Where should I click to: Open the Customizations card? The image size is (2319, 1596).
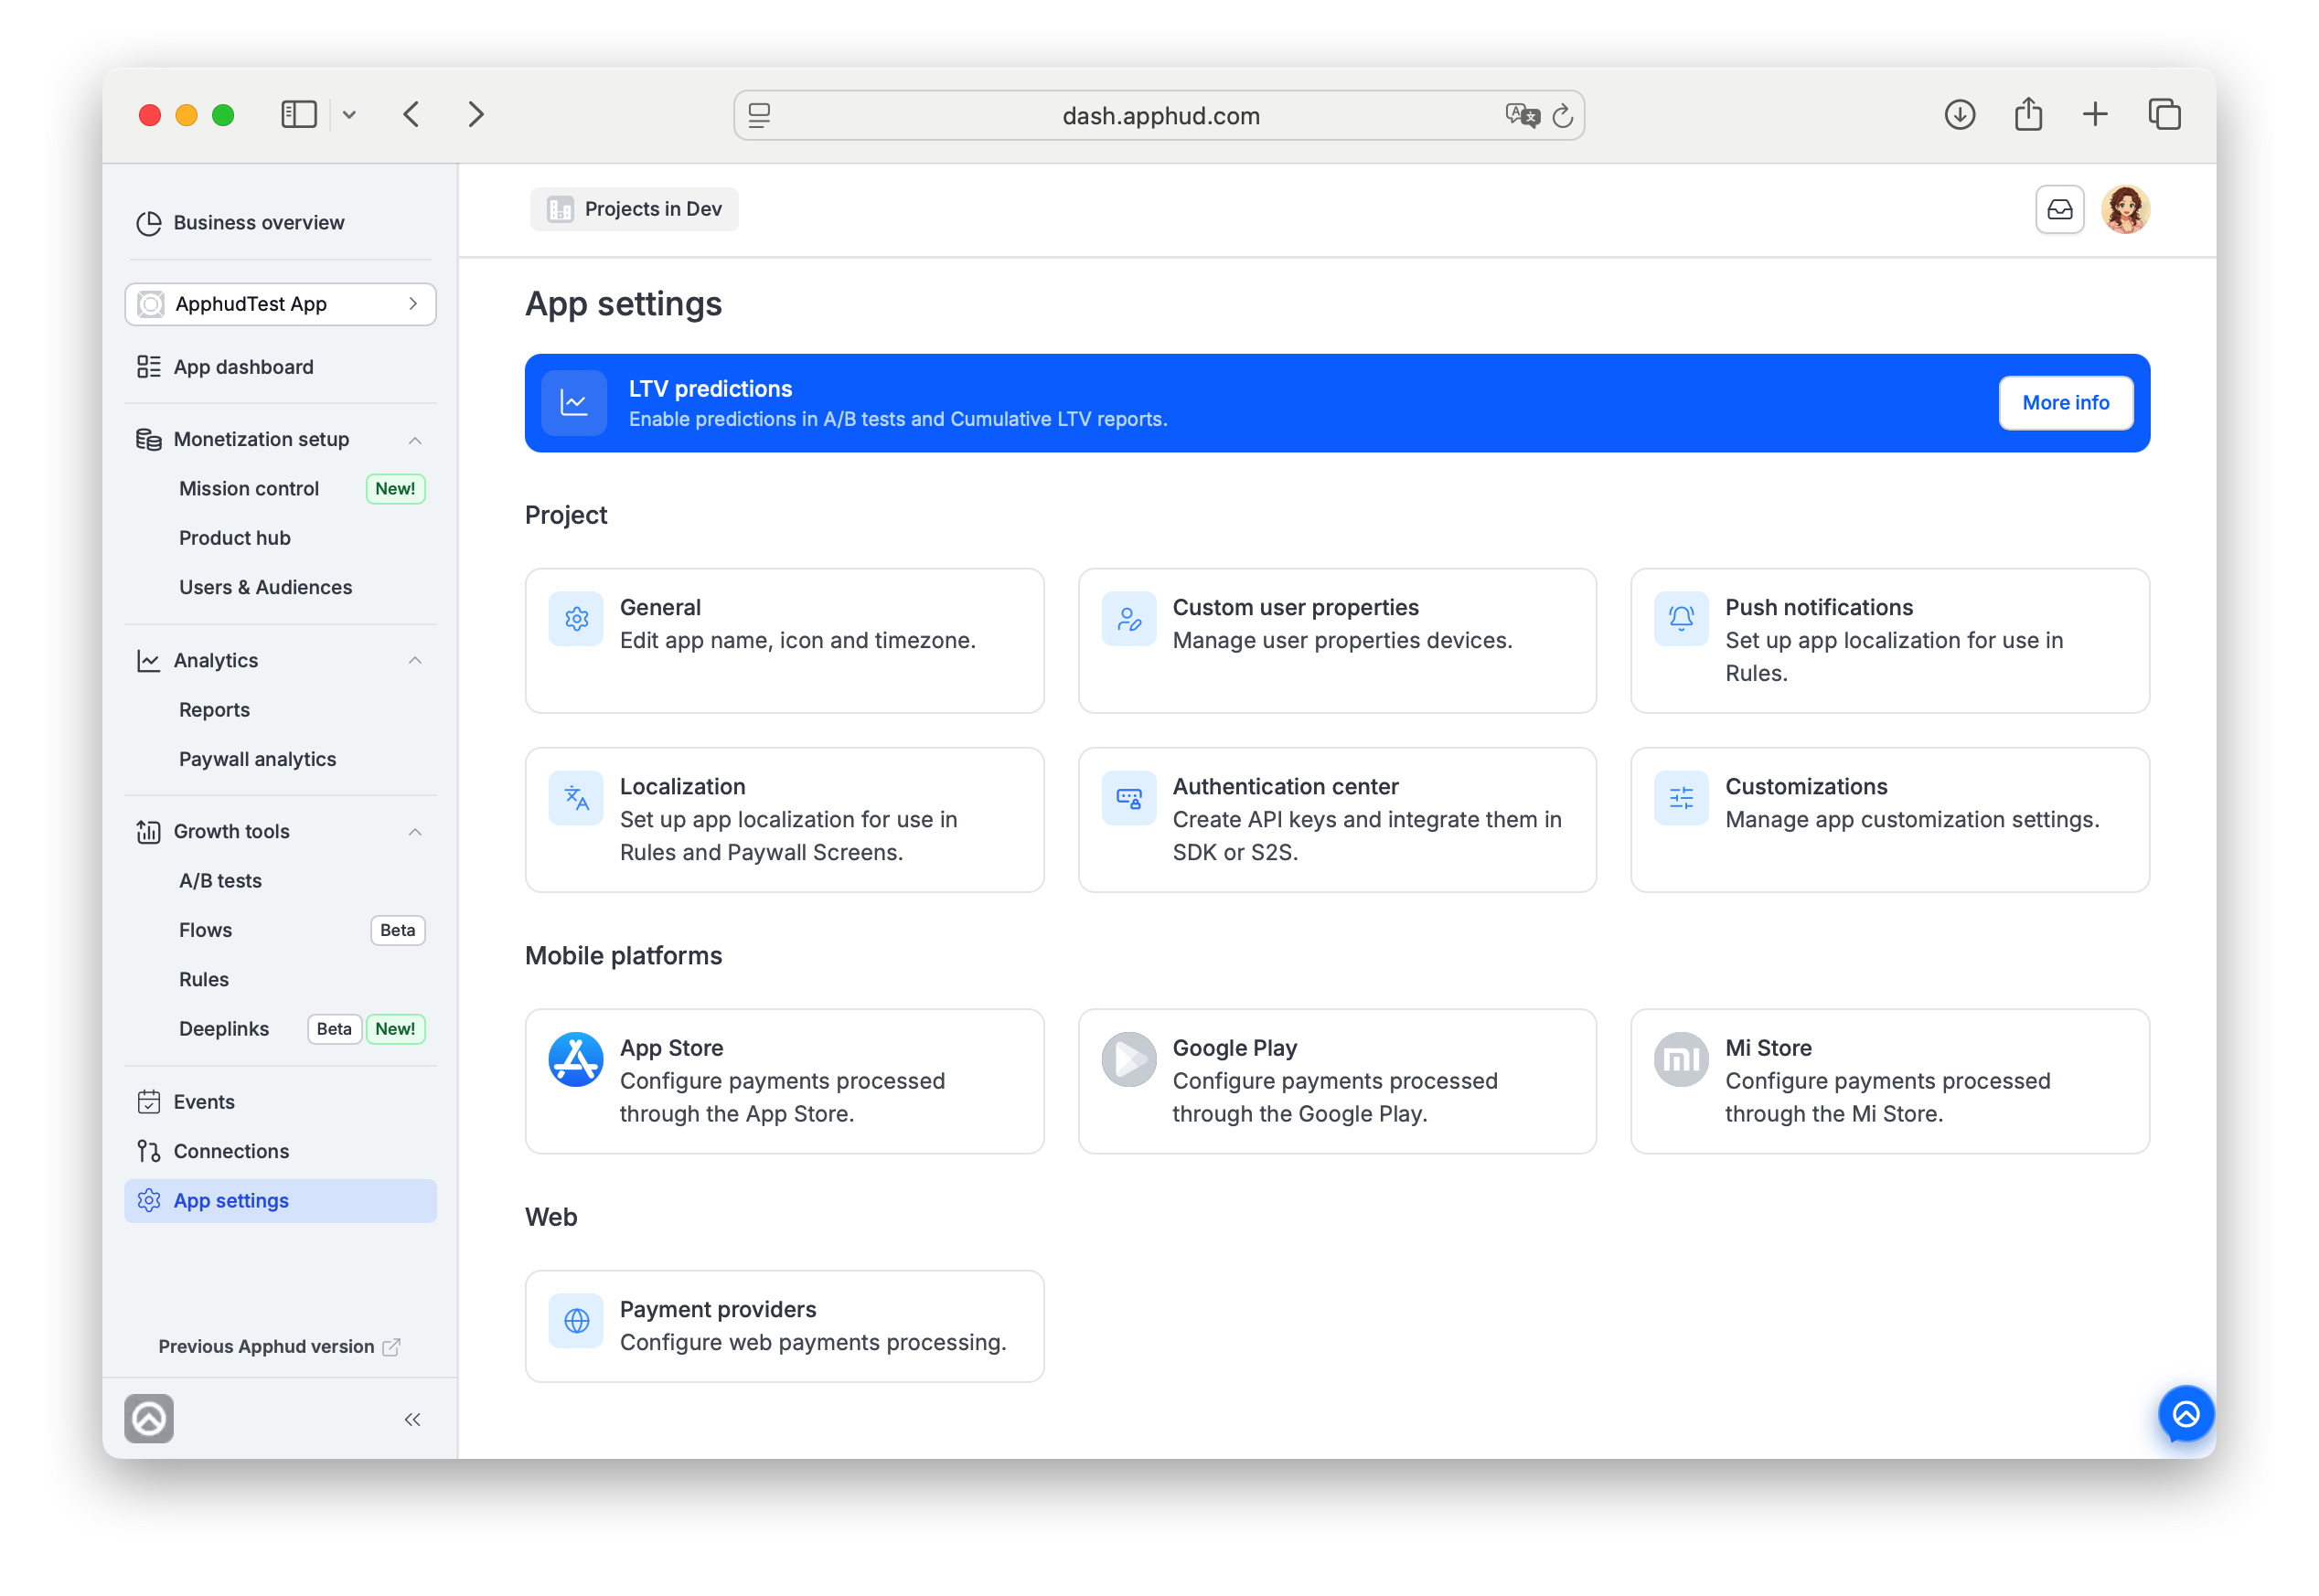pos(1889,819)
